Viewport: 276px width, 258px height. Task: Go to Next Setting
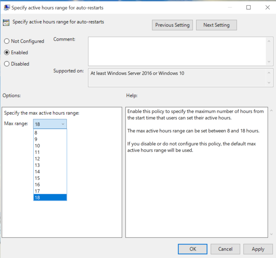pos(216,25)
